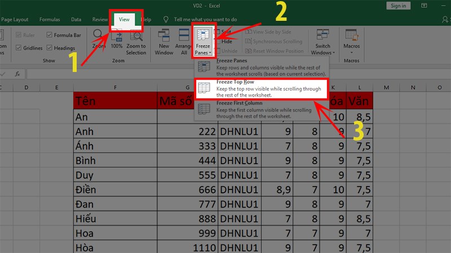
Task: Click Zoom to Selection icon
Action: 136,43
